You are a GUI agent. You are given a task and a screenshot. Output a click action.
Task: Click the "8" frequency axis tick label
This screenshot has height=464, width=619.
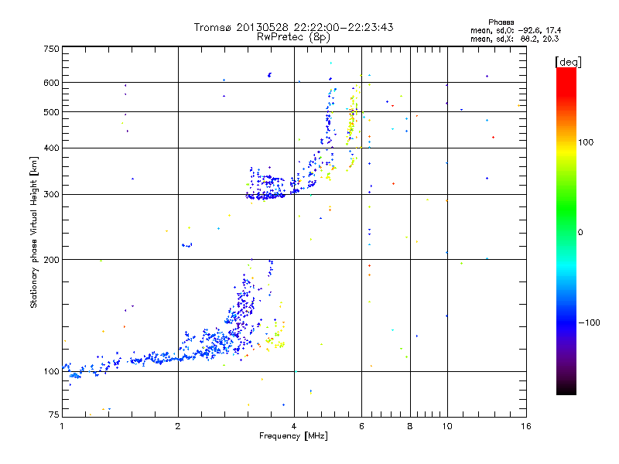[x=410, y=426]
